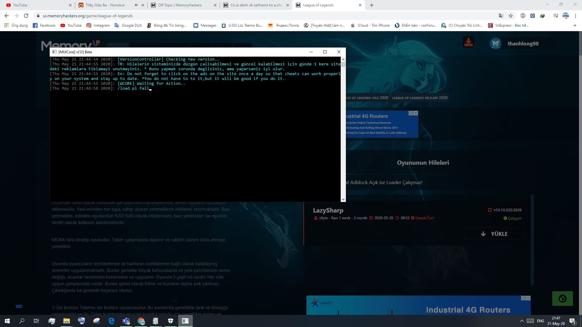Click the Industrial 4G Routers banner ad at bottom
The width and height of the screenshot is (582, 327).
(x=418, y=305)
